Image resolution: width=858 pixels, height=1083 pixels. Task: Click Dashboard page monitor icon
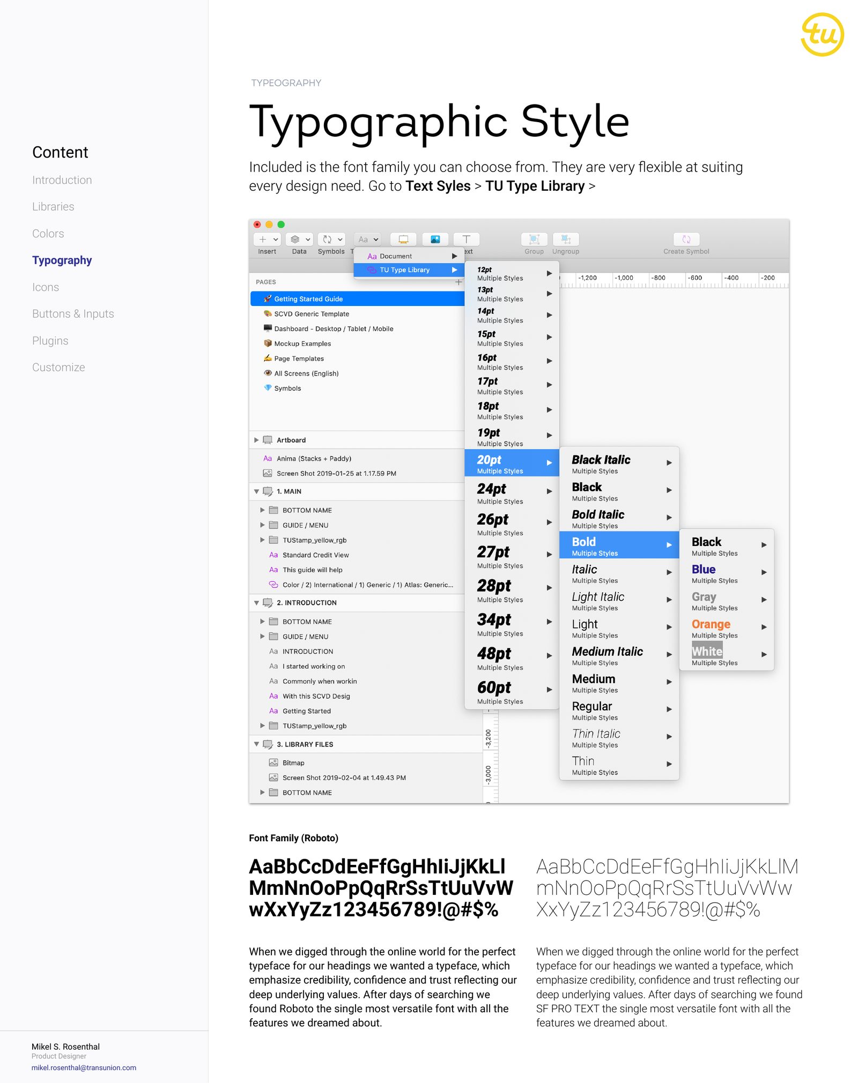(x=268, y=328)
